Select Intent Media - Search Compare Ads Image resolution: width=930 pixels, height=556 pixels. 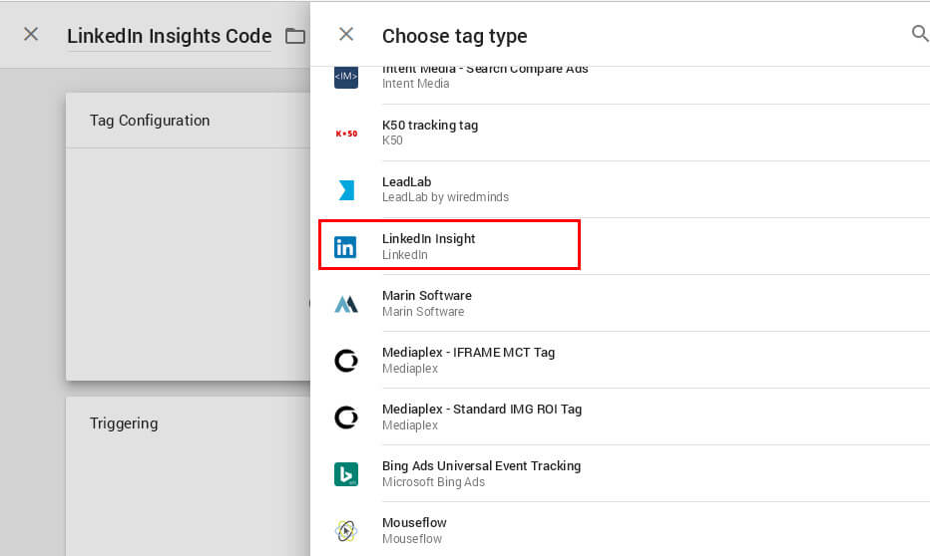coord(620,86)
